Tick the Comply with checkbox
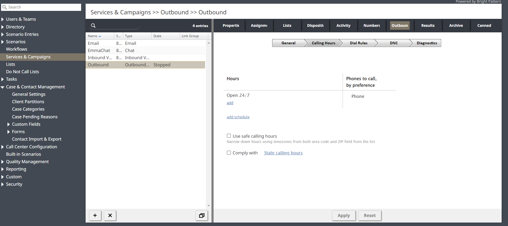This screenshot has width=508, height=226. pyautogui.click(x=229, y=153)
